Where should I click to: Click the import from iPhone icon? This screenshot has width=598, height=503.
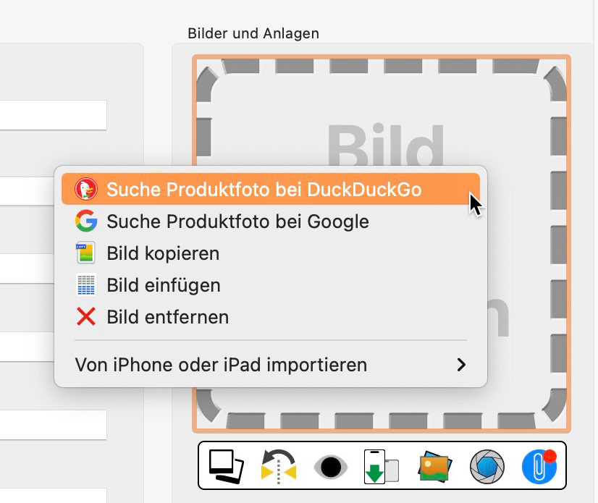pos(382,466)
